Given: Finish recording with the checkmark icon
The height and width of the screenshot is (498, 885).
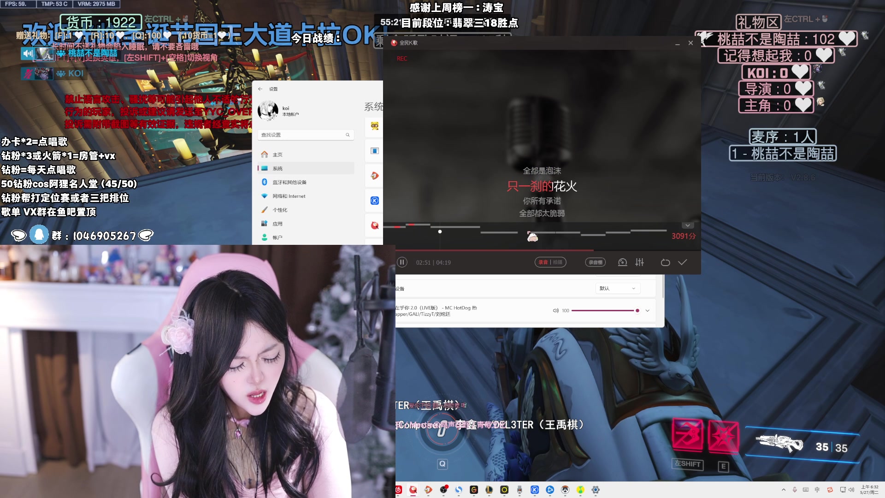Looking at the screenshot, I should [x=683, y=262].
